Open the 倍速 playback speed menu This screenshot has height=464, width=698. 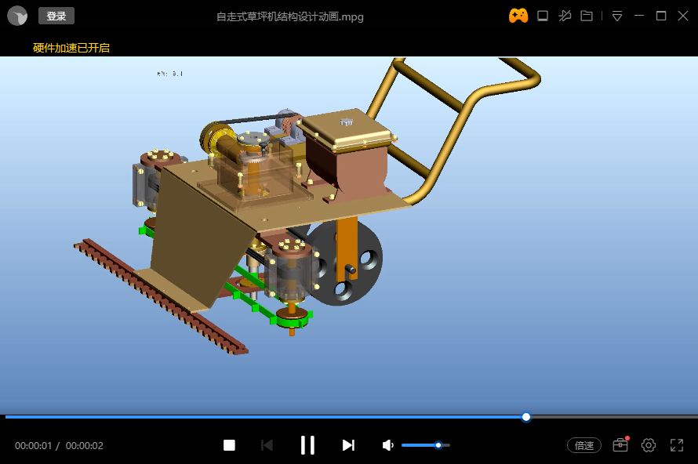(x=584, y=445)
